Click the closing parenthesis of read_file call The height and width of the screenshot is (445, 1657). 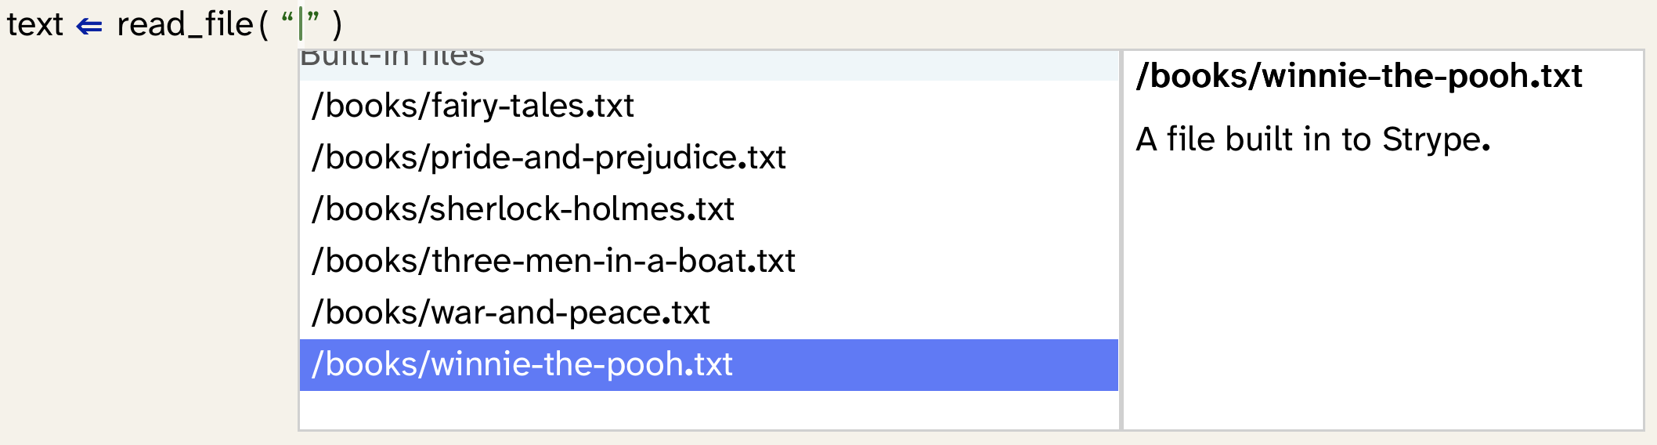pos(337,24)
